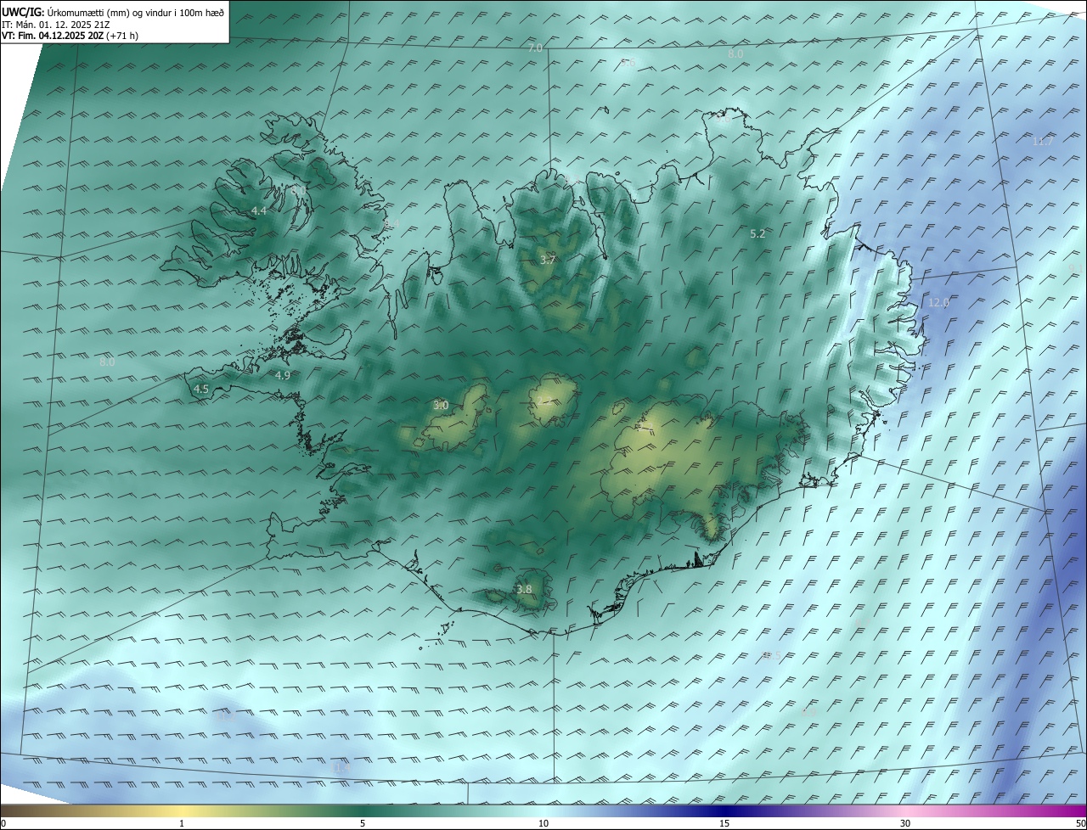The image size is (1087, 830).
Task: Click the '5' label on the color scale
Action: 363,823
